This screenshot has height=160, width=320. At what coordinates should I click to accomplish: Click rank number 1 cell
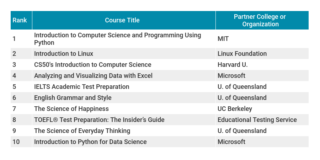coord(14,39)
